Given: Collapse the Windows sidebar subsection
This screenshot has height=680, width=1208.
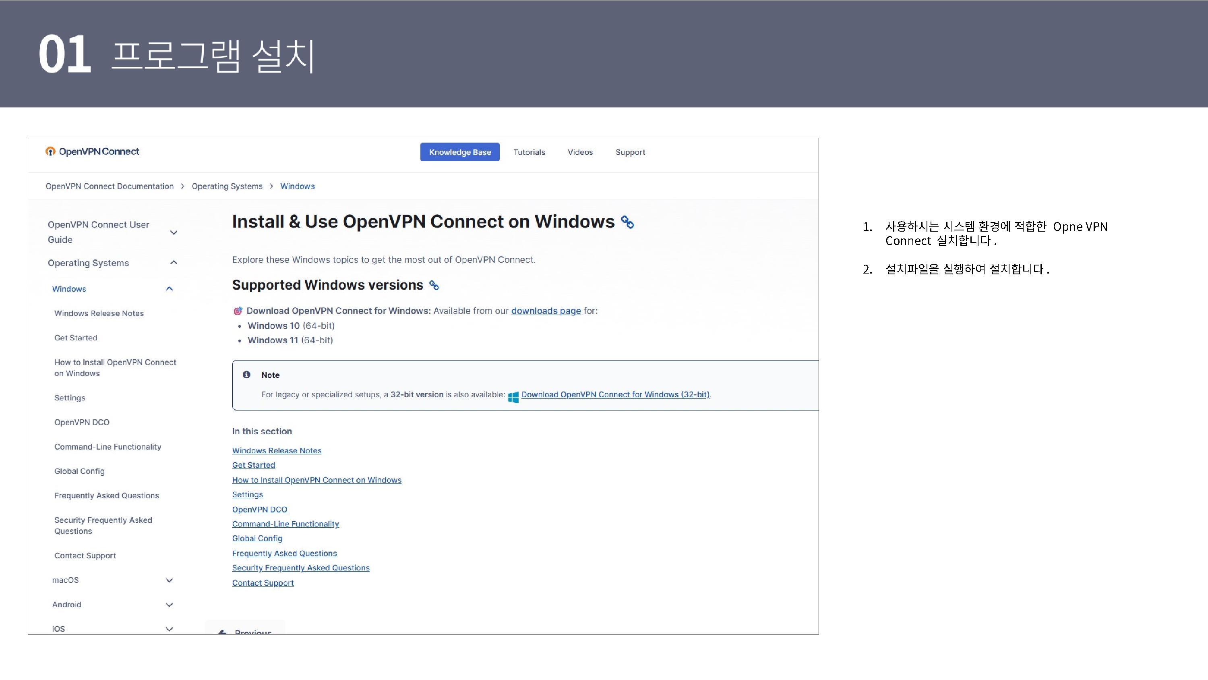Looking at the screenshot, I should point(169,288).
